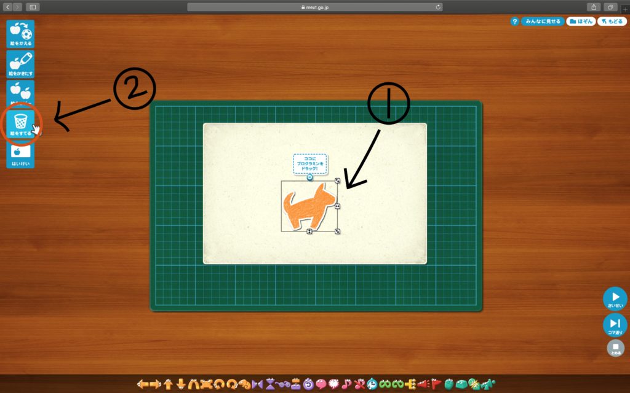The height and width of the screenshot is (393, 630).
Task: Click the up arrow program block
Action: 168,384
